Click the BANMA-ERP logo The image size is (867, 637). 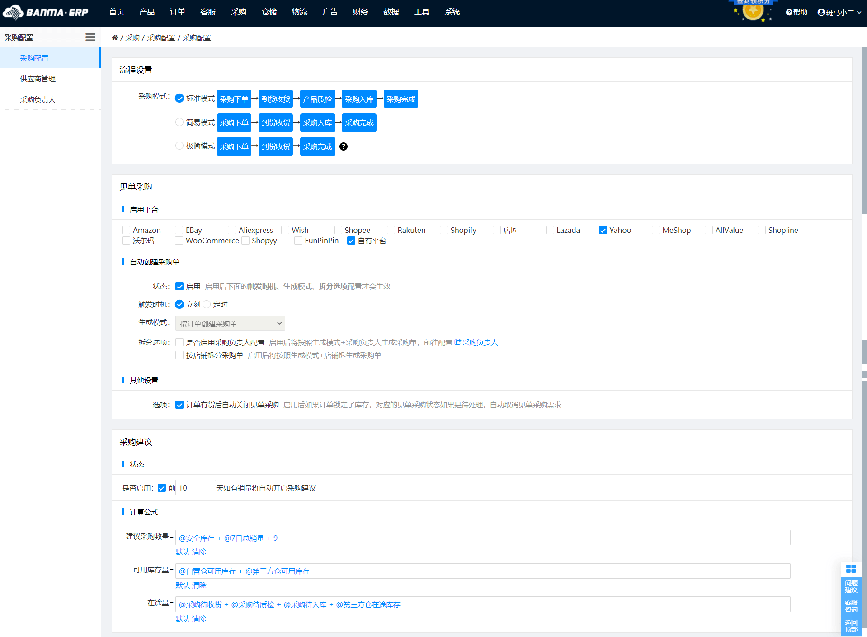tap(46, 12)
